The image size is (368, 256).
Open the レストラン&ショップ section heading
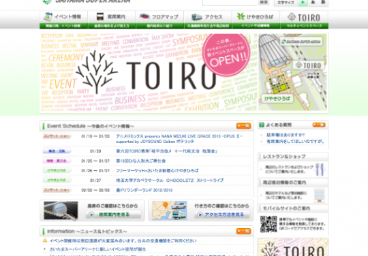[293, 157]
